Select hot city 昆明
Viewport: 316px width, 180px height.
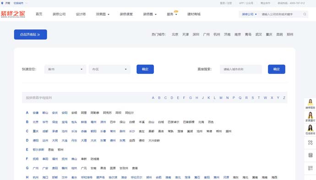pos(279,34)
